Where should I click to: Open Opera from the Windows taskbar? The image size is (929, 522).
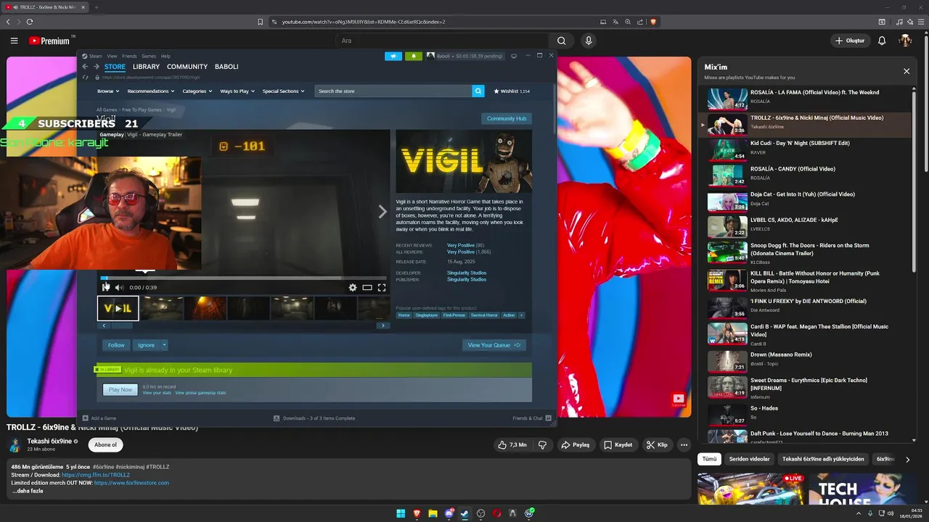click(496, 513)
